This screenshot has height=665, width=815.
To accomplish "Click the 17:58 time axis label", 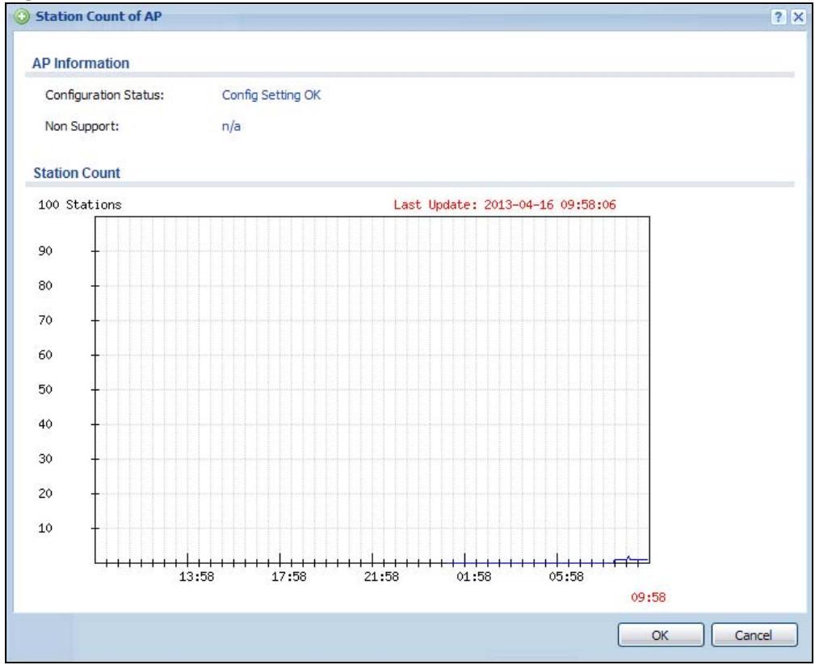I will (x=289, y=577).
